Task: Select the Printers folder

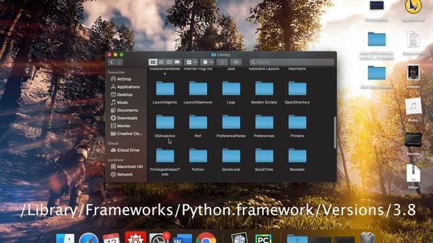Action: tap(297, 122)
